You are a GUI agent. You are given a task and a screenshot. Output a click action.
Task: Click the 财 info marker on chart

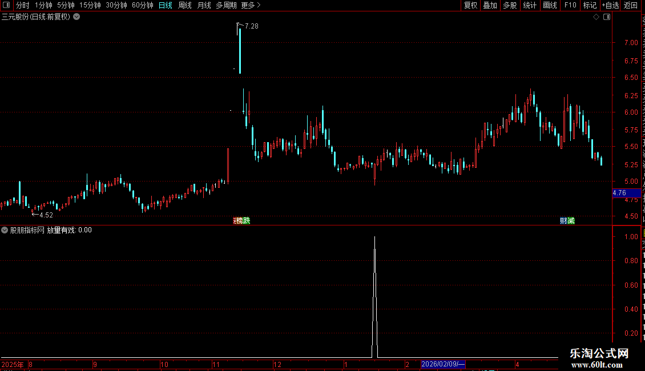pyautogui.click(x=563, y=221)
